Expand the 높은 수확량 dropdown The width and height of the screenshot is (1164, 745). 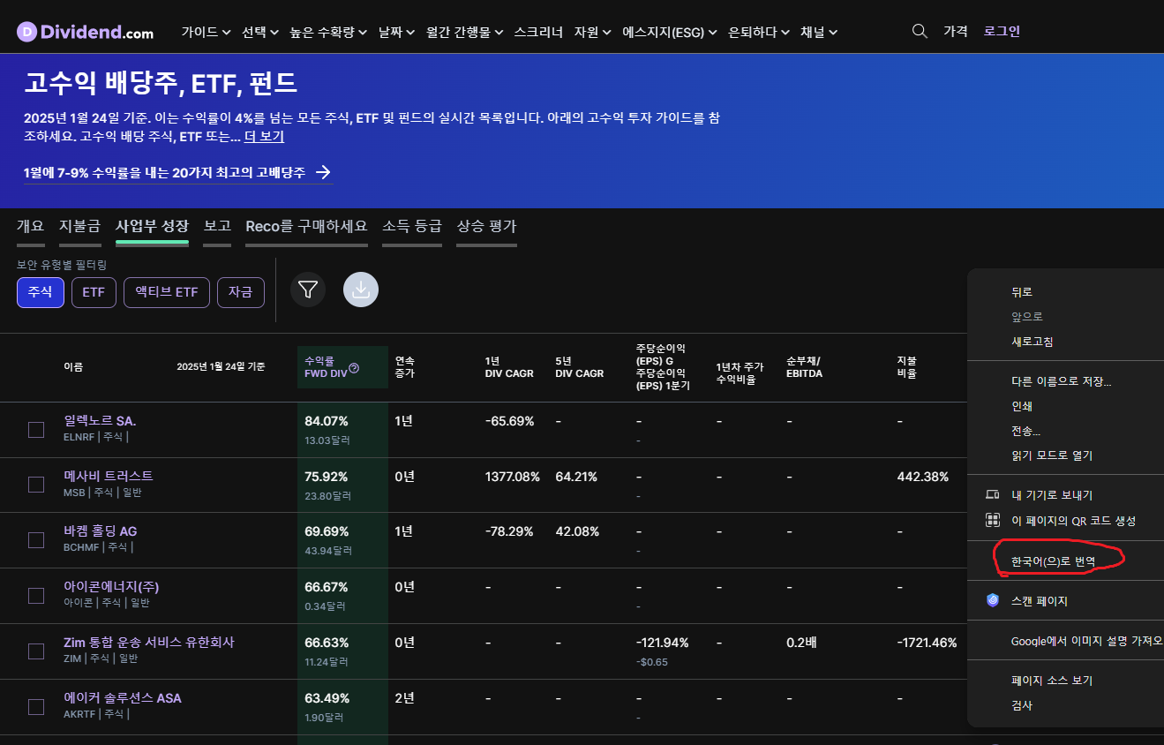(x=328, y=32)
